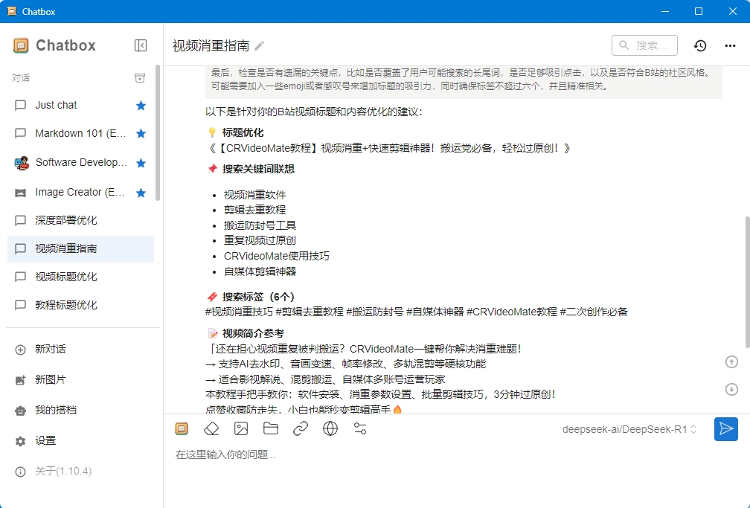The width and height of the screenshot is (750, 508).
Task: Click the archive icon beside 对话
Action: (x=140, y=78)
